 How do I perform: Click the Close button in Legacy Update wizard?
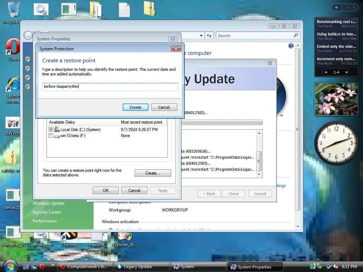(x=234, y=194)
